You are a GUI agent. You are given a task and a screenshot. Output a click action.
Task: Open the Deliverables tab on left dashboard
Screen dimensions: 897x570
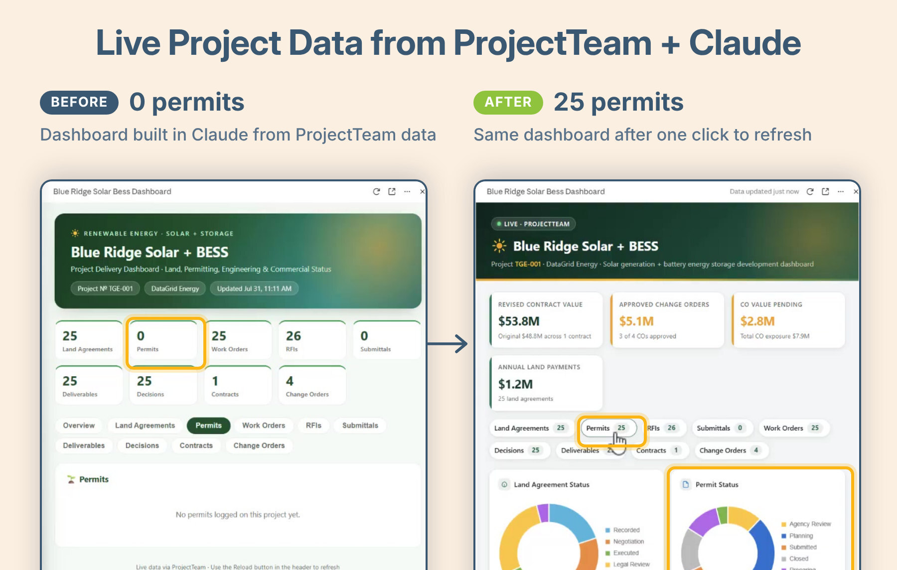[x=84, y=445]
